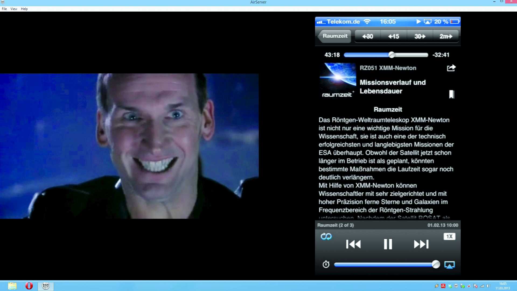The width and height of the screenshot is (517, 291).
Task: Skip back 15 seconds
Action: pos(393,36)
